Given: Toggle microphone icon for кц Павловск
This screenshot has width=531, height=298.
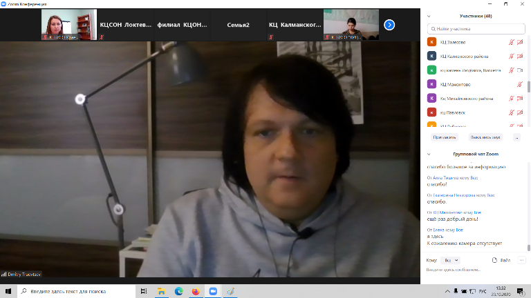Looking at the screenshot, I should point(512,112).
